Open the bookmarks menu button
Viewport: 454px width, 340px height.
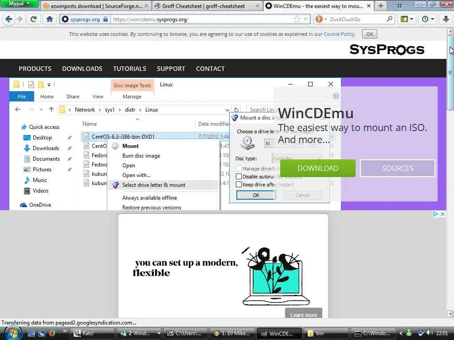[407, 19]
